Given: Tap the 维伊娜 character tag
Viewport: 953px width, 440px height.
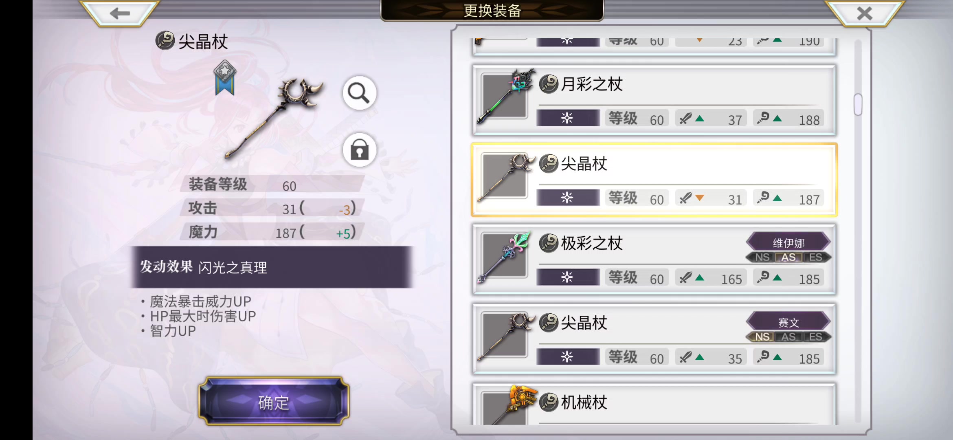Looking at the screenshot, I should 788,243.
